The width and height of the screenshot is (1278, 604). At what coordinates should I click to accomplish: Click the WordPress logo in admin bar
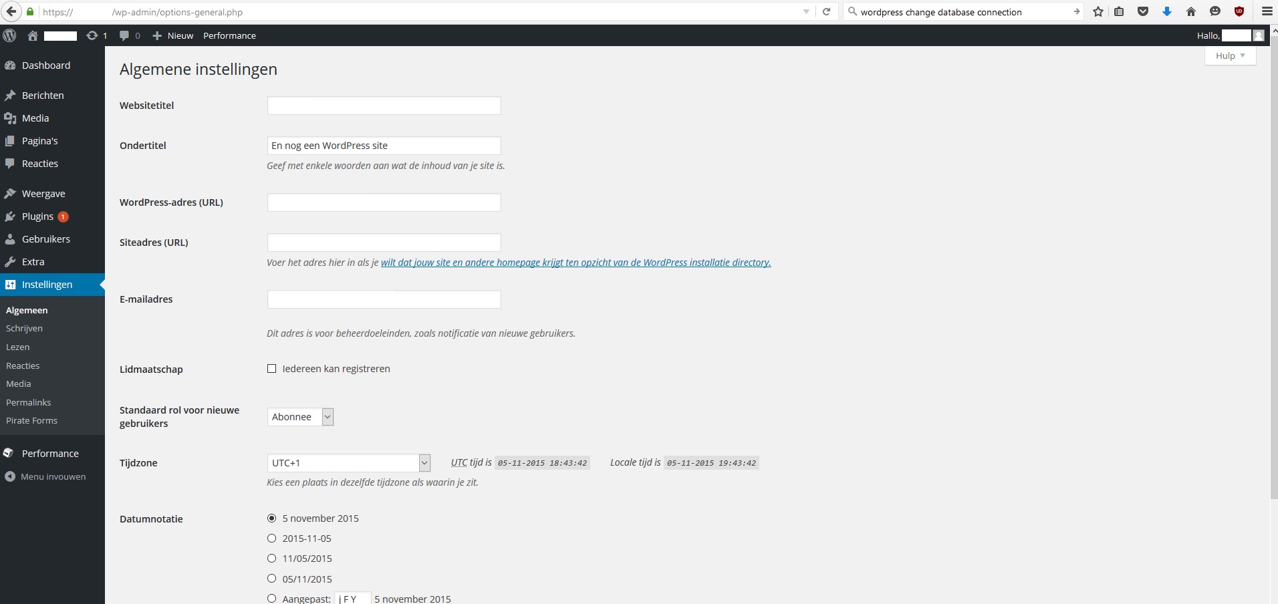point(9,35)
